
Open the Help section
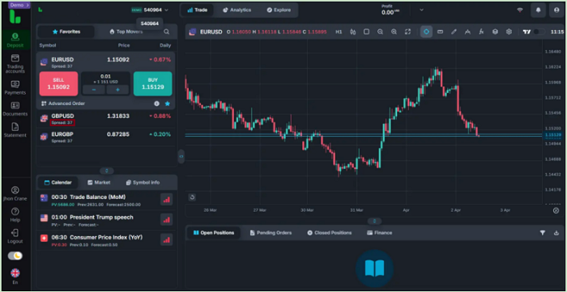click(15, 215)
